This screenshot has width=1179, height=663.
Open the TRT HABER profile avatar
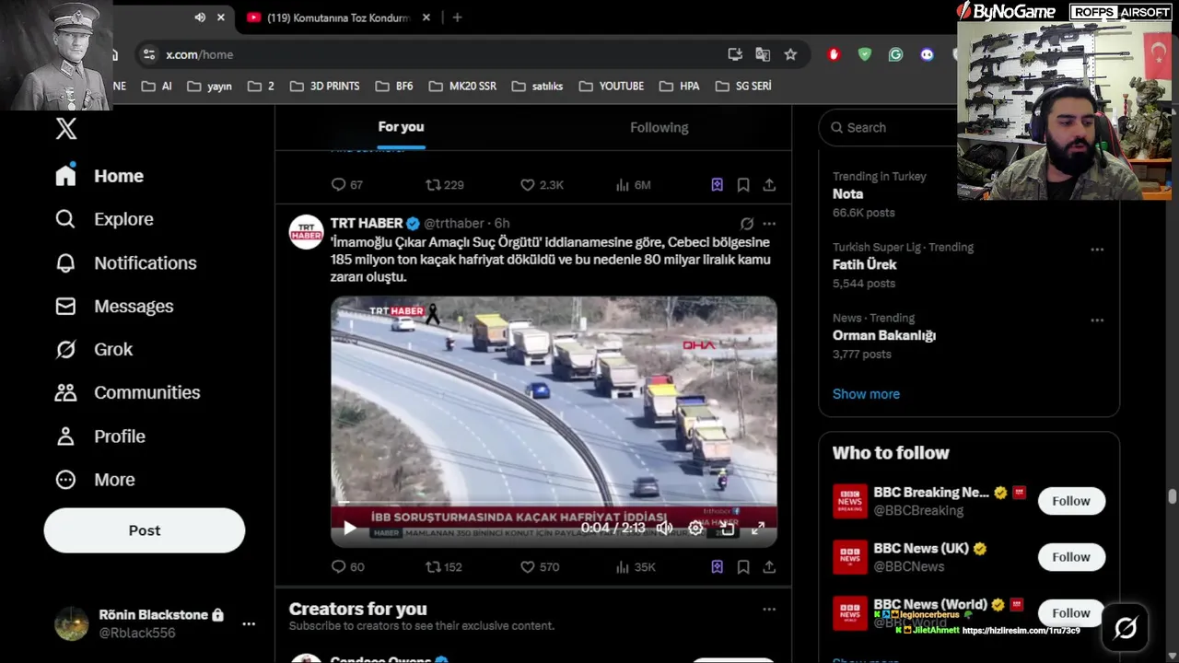point(307,233)
